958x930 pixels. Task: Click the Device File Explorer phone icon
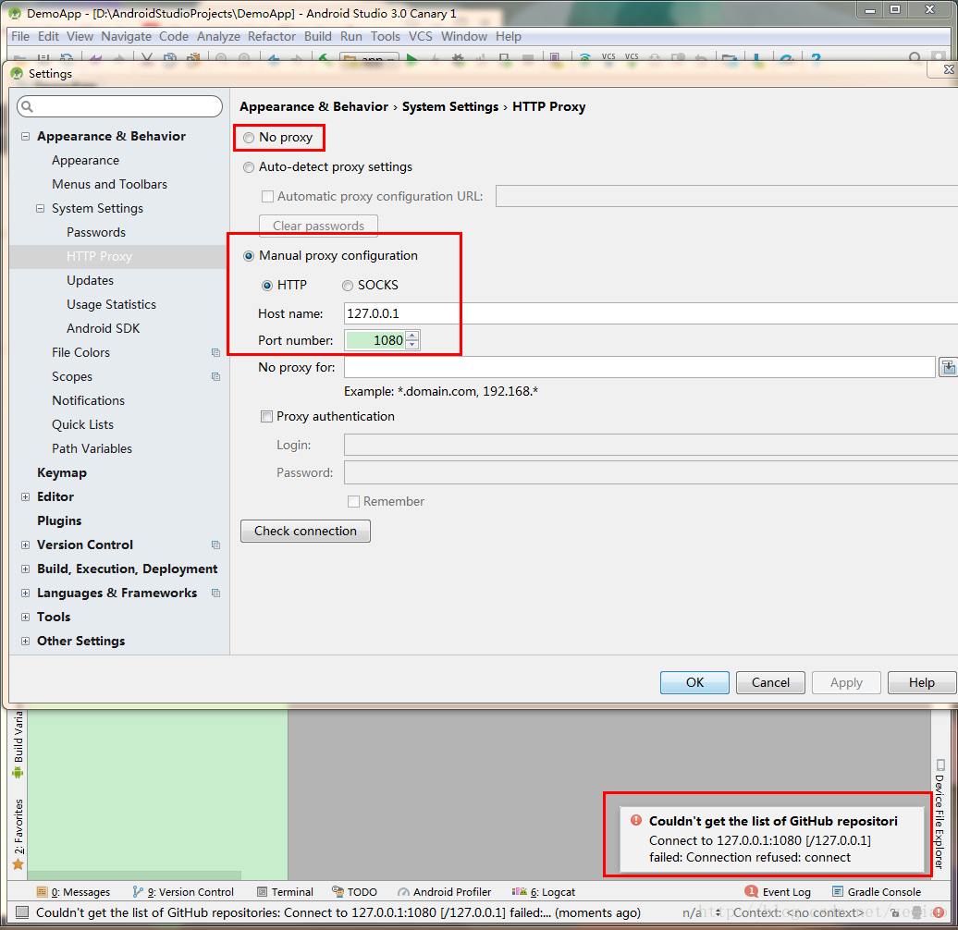pos(940,765)
